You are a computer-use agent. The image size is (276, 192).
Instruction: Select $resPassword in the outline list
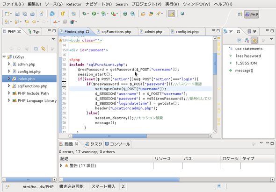pyautogui.click(x=248, y=56)
